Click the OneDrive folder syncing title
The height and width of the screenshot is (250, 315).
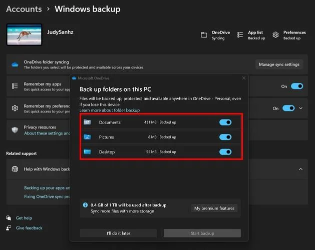(46, 62)
